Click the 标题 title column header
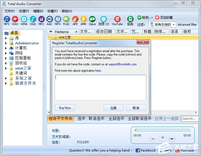 point(148,32)
